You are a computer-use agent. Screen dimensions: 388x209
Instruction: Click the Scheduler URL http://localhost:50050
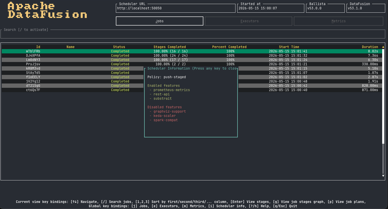click(x=139, y=8)
